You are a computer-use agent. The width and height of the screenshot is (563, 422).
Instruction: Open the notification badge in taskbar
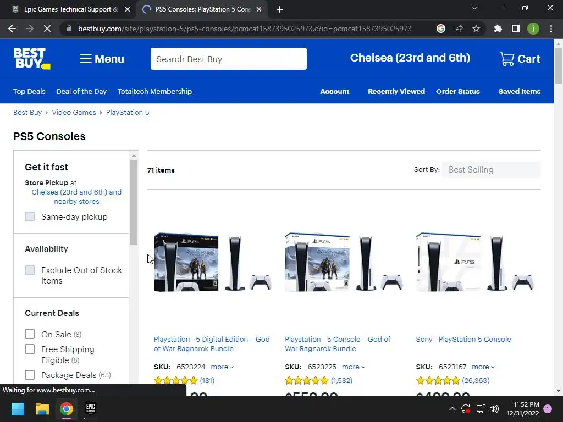[x=548, y=408]
